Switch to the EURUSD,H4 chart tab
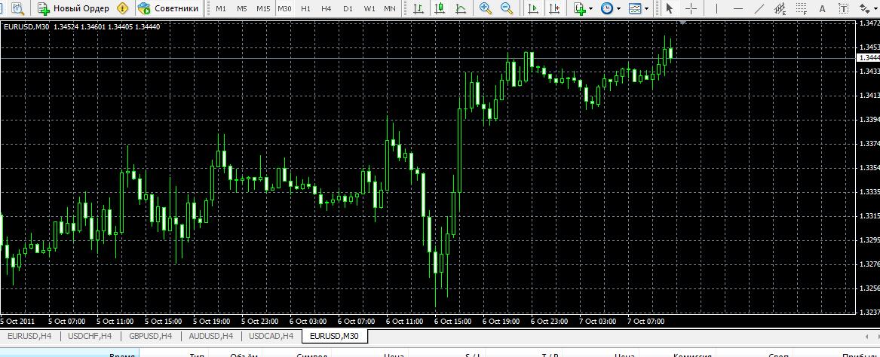The width and height of the screenshot is (880, 357). point(29,336)
